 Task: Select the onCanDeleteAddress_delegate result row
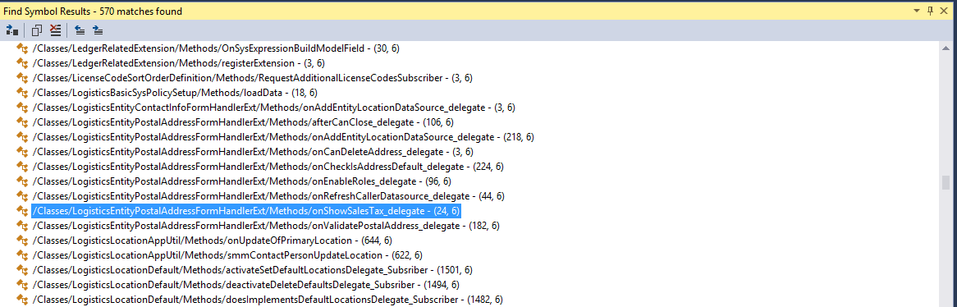pos(253,151)
